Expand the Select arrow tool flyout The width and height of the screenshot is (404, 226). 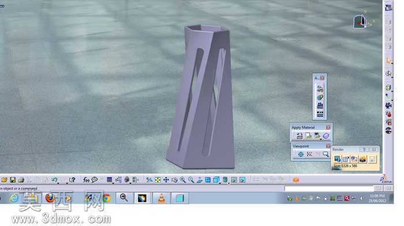[x=392, y=63]
